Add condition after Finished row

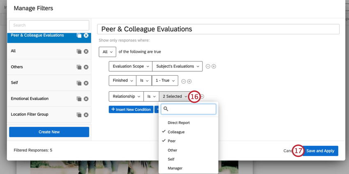189,81
